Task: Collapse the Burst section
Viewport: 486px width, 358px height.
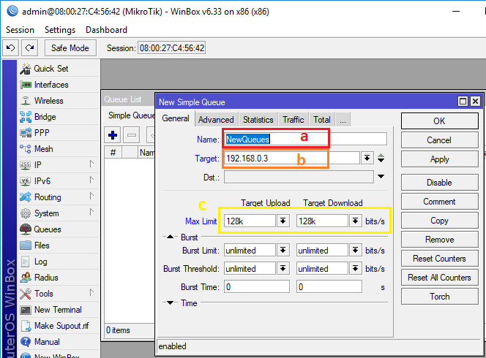Action: click(x=170, y=237)
